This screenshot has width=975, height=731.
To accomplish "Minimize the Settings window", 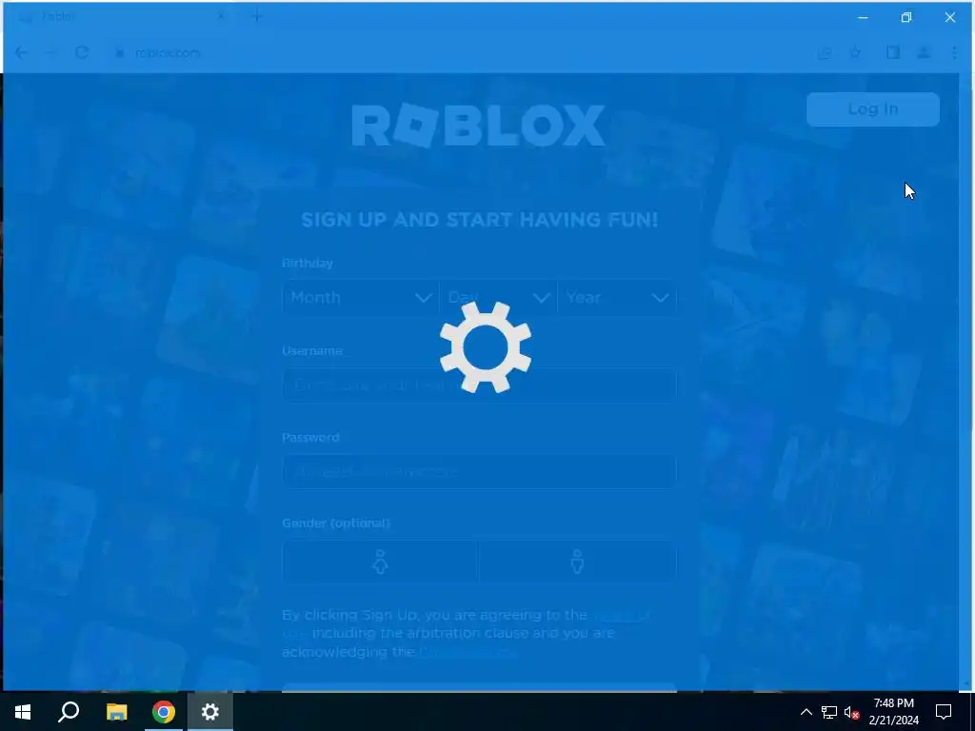I will (863, 17).
